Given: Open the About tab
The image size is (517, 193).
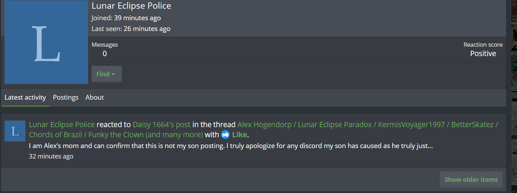Looking at the screenshot, I should pyautogui.click(x=95, y=97).
